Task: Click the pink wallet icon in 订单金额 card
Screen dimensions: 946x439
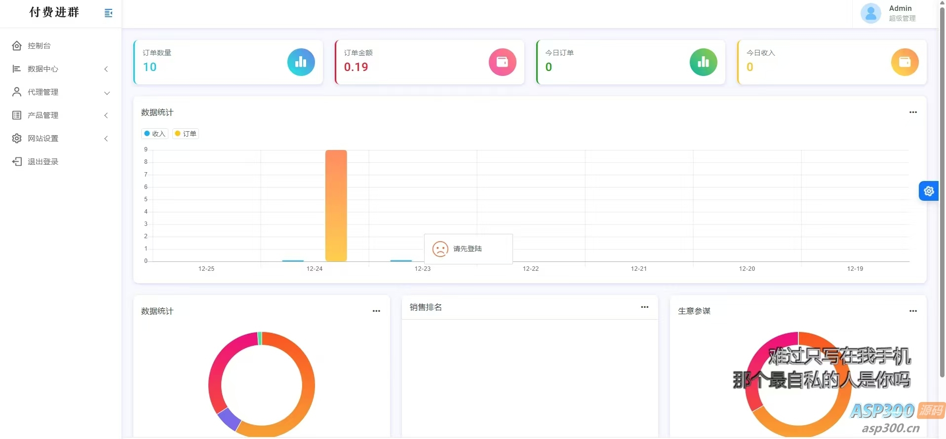Action: [x=502, y=62]
